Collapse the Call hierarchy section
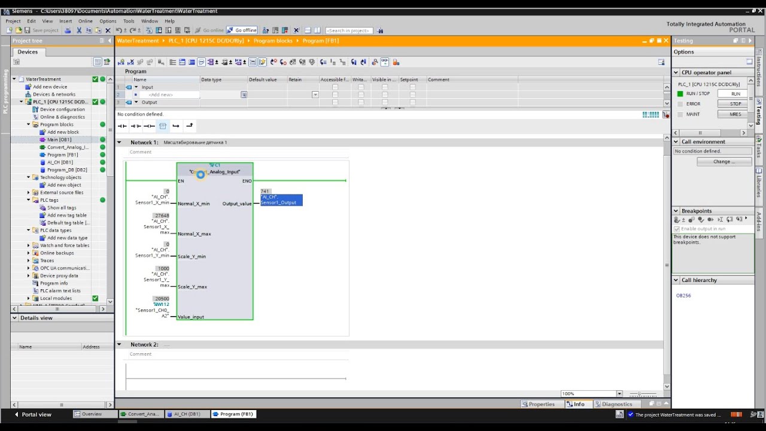 676,280
